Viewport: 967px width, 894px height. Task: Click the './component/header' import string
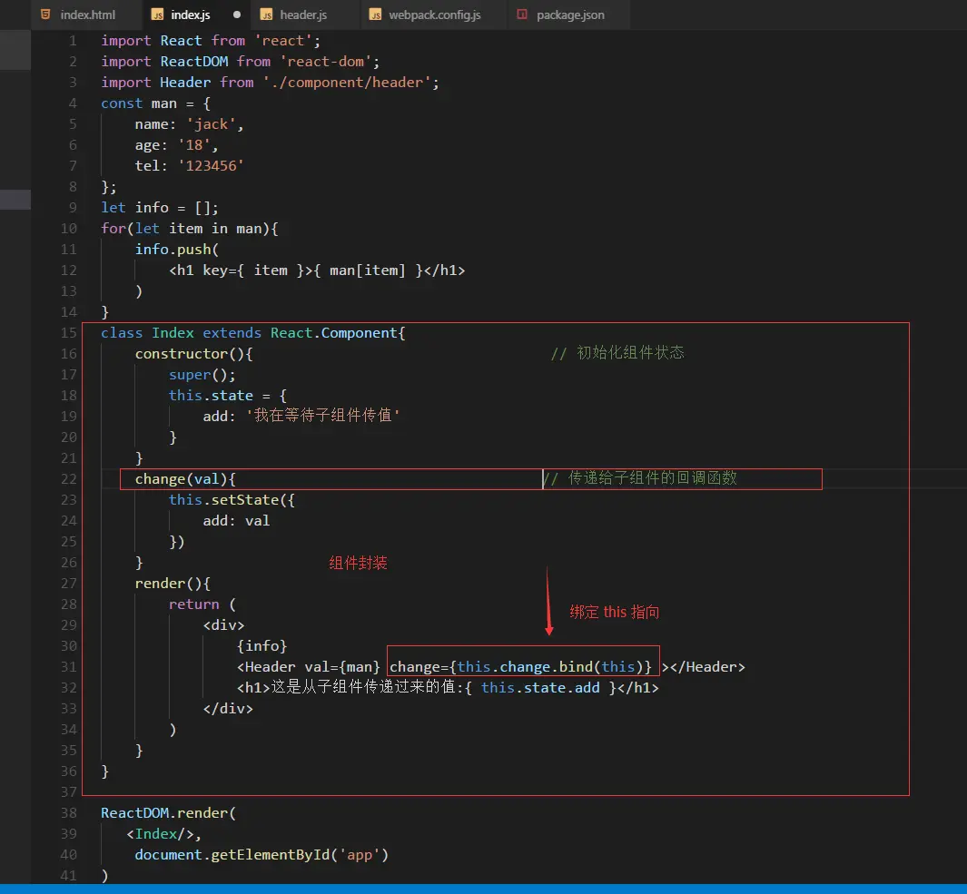click(x=347, y=83)
